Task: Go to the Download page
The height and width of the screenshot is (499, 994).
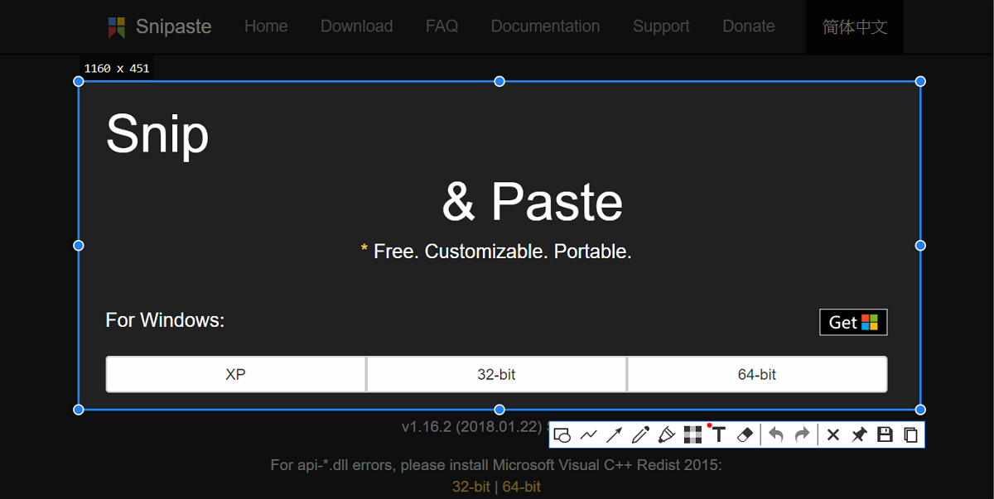Action: [356, 26]
